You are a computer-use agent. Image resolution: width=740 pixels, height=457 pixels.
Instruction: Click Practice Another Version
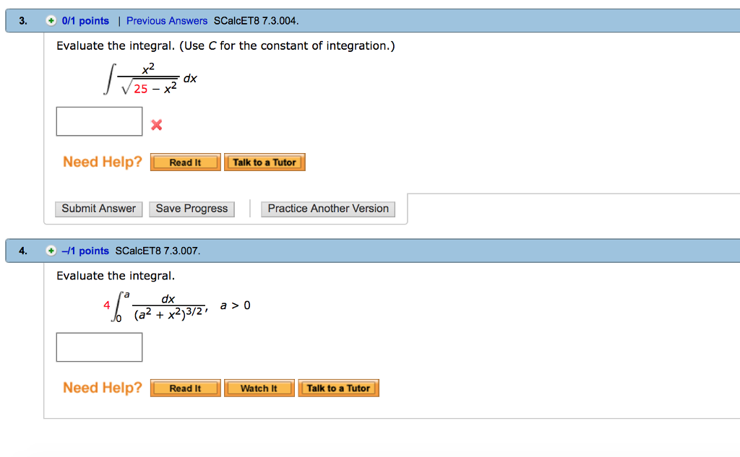[327, 209]
